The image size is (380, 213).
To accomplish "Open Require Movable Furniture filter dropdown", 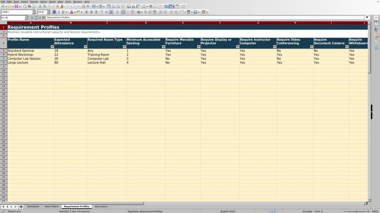I will (x=199, y=47).
